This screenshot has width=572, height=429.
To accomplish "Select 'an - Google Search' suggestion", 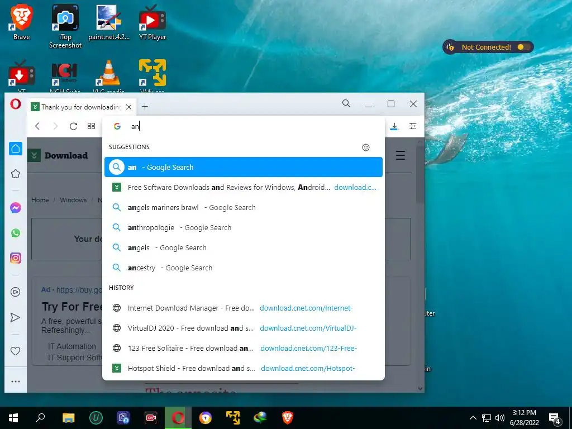I will (x=244, y=167).
